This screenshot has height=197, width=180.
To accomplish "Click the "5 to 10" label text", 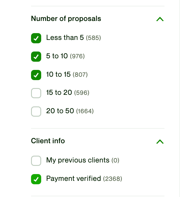I will pos(57,56).
